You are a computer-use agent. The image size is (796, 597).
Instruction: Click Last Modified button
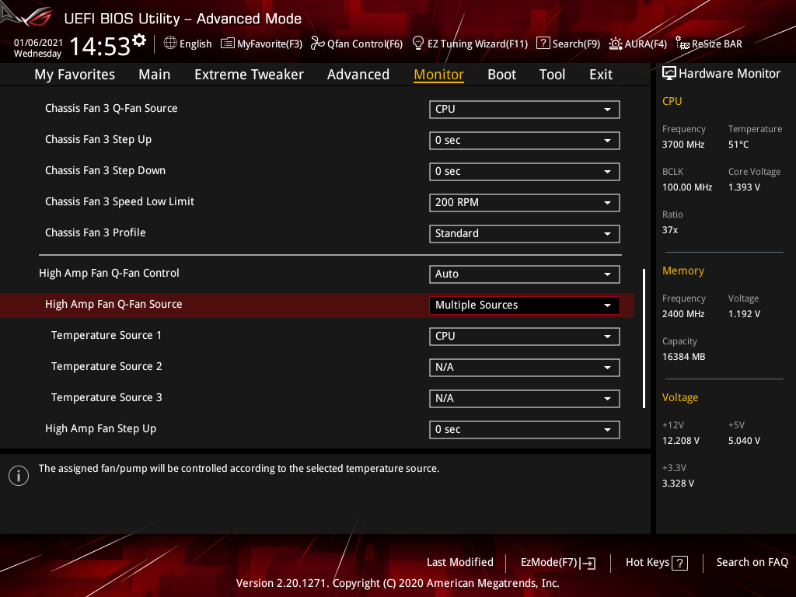[x=460, y=563]
